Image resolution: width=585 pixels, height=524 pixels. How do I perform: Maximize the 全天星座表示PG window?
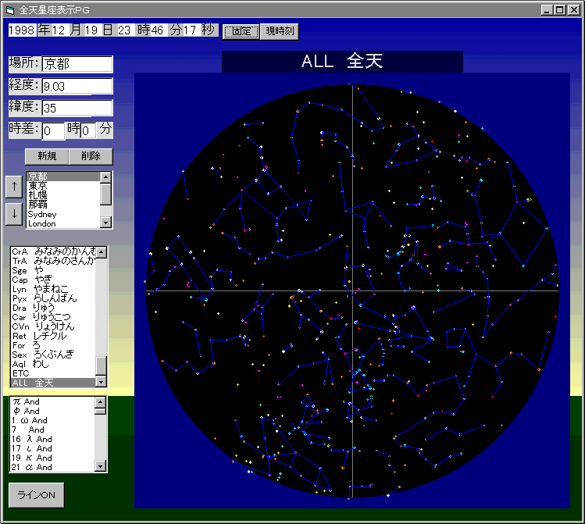[x=560, y=10]
